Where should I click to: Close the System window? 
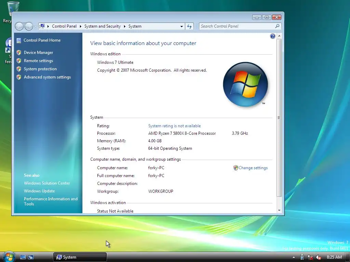coord(277,17)
